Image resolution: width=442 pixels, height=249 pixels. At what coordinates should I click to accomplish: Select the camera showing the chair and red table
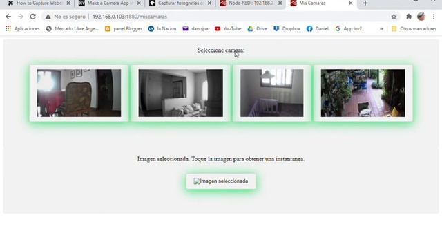79,93
